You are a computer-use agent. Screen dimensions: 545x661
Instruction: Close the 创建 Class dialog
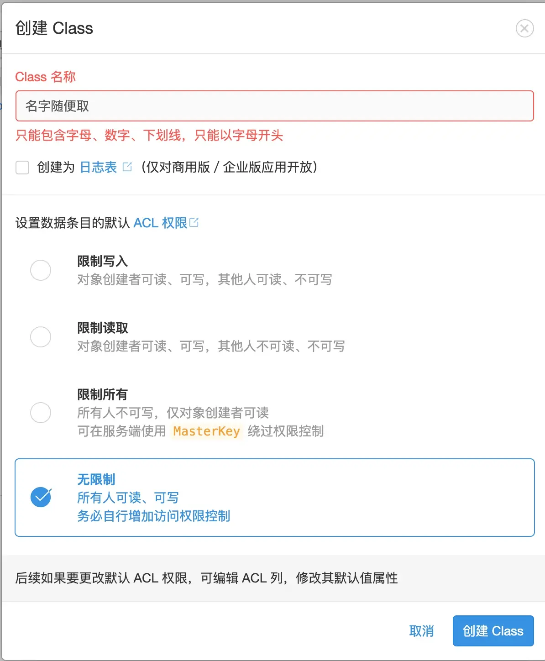524,29
